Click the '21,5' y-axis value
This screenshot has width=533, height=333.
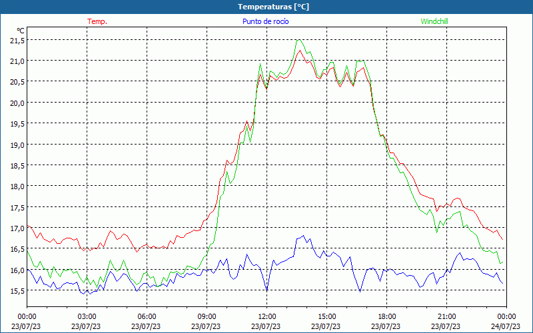point(18,41)
